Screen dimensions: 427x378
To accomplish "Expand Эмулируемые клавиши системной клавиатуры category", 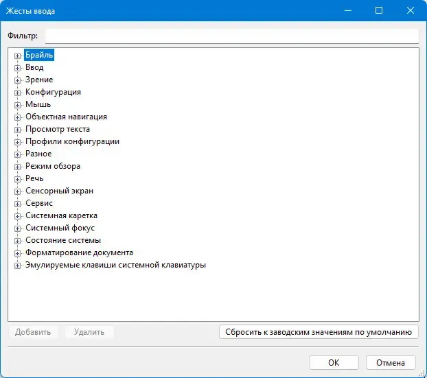I will click(x=17, y=265).
